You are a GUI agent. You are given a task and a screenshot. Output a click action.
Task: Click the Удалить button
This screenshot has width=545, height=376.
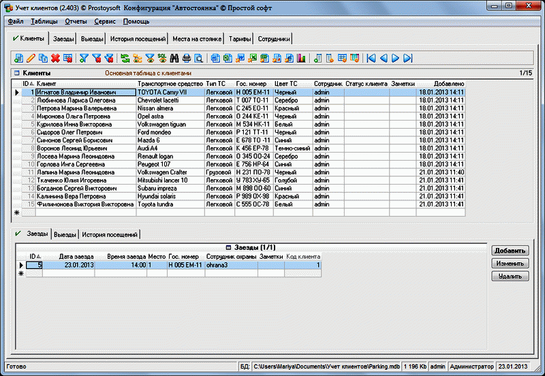[x=510, y=277]
